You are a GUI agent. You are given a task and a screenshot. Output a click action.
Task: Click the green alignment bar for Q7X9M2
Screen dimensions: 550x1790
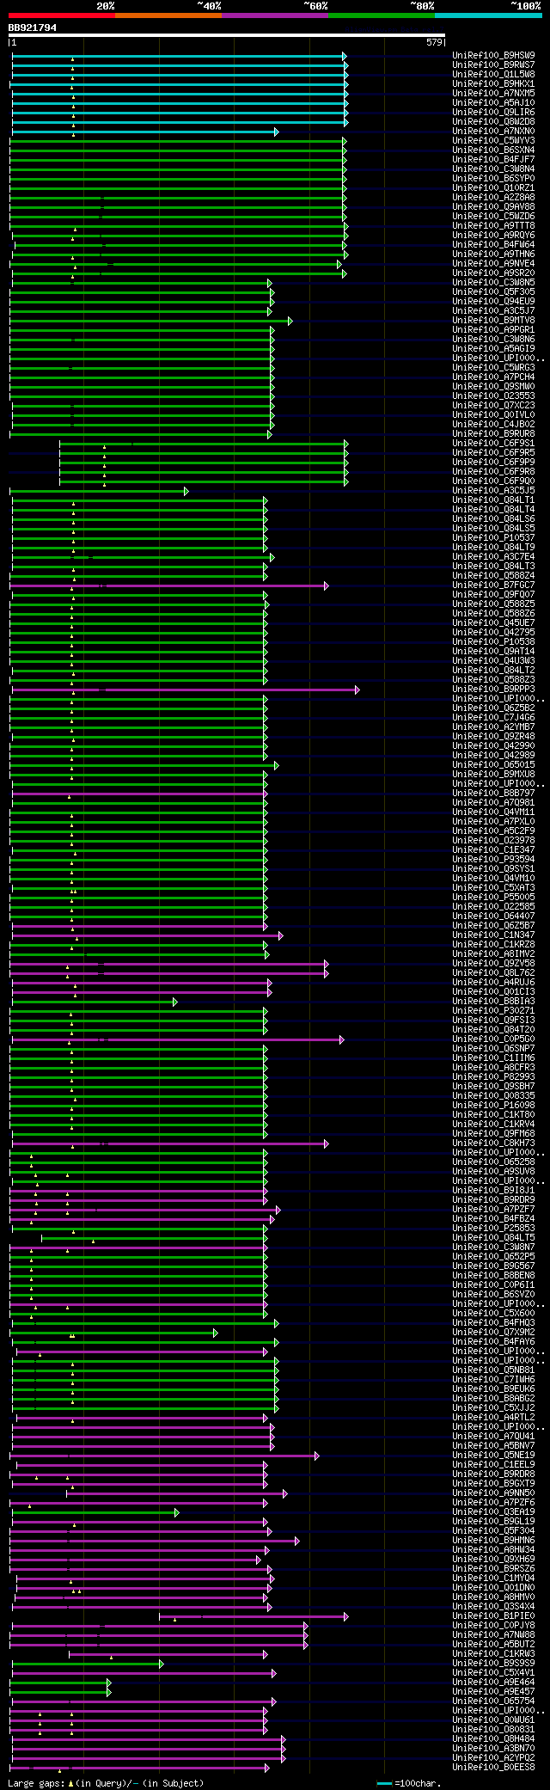pyautogui.click(x=113, y=1333)
